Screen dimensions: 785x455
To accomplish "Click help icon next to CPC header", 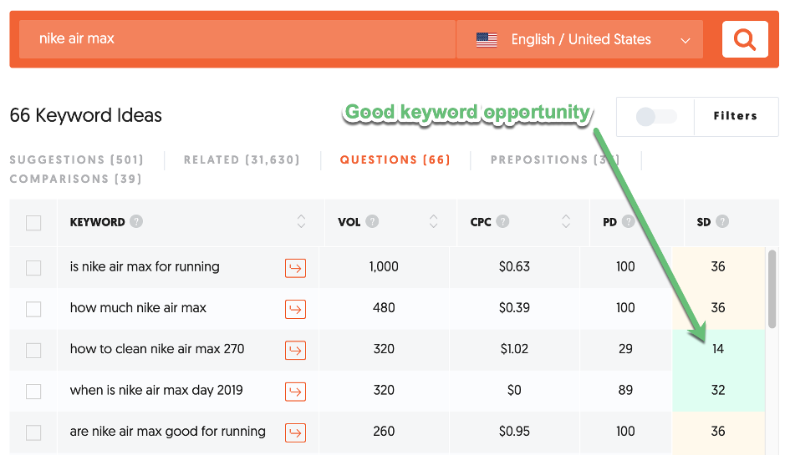I will [x=502, y=221].
